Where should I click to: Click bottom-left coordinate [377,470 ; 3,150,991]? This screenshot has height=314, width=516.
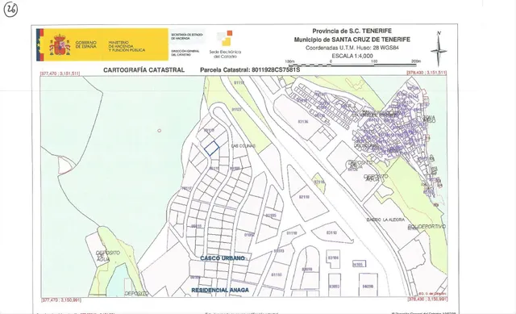61,300
